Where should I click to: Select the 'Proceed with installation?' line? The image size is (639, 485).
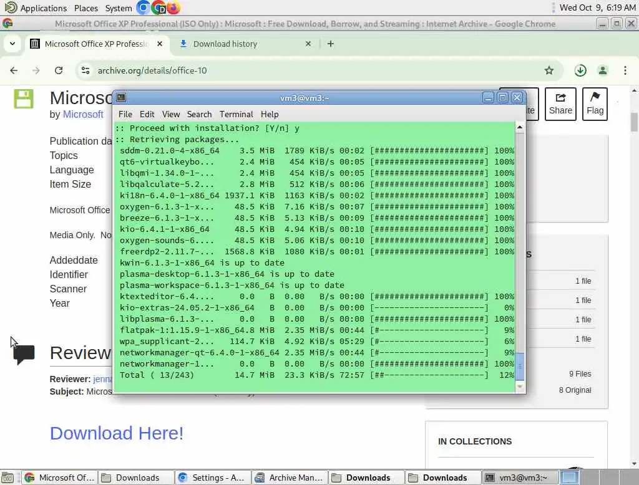tap(207, 128)
